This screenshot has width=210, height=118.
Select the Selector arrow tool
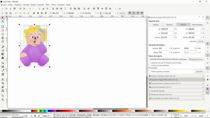pyautogui.click(x=3, y=18)
